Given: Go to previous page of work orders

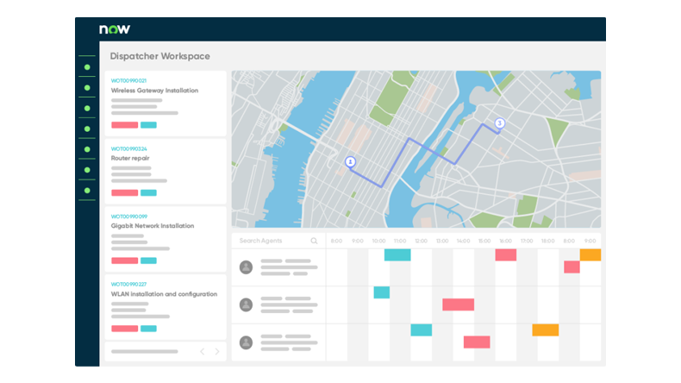Looking at the screenshot, I should point(203,351).
